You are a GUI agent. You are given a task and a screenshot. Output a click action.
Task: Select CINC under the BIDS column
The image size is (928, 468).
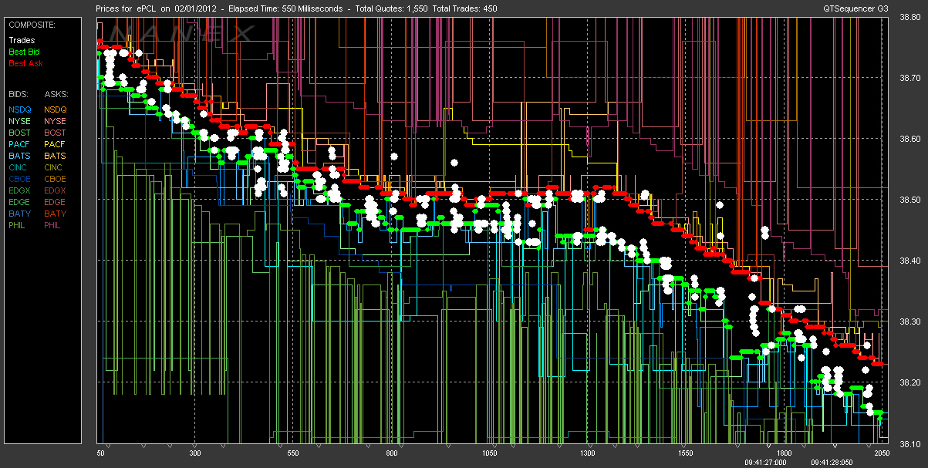coord(19,167)
